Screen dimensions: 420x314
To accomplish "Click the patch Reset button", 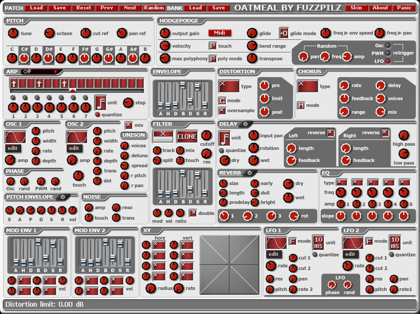I will [83, 8].
